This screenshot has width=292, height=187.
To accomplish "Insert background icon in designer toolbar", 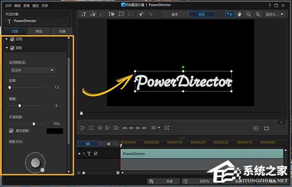I will tap(121, 14).
